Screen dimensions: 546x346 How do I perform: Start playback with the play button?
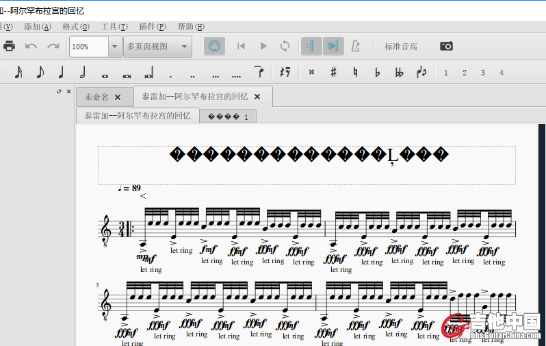pyautogui.click(x=263, y=46)
